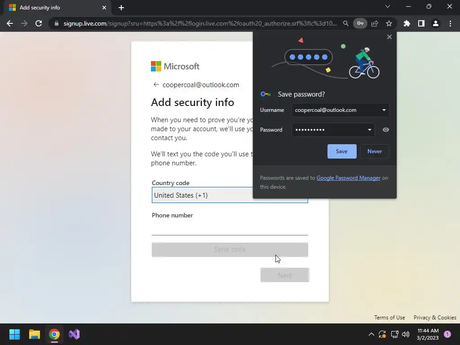This screenshot has width=460, height=345.
Task: Share this page icon
Action: [375, 23]
